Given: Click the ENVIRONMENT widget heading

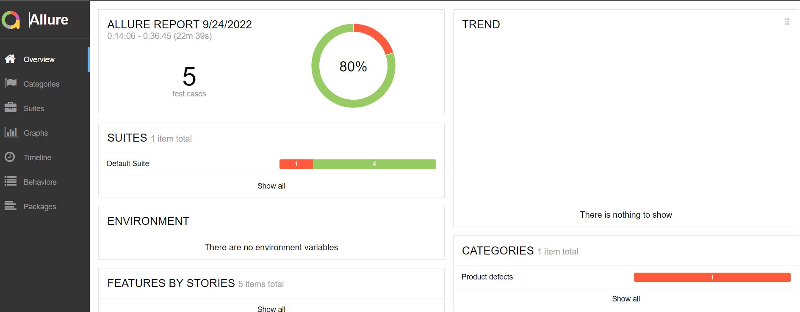Looking at the screenshot, I should (148, 221).
